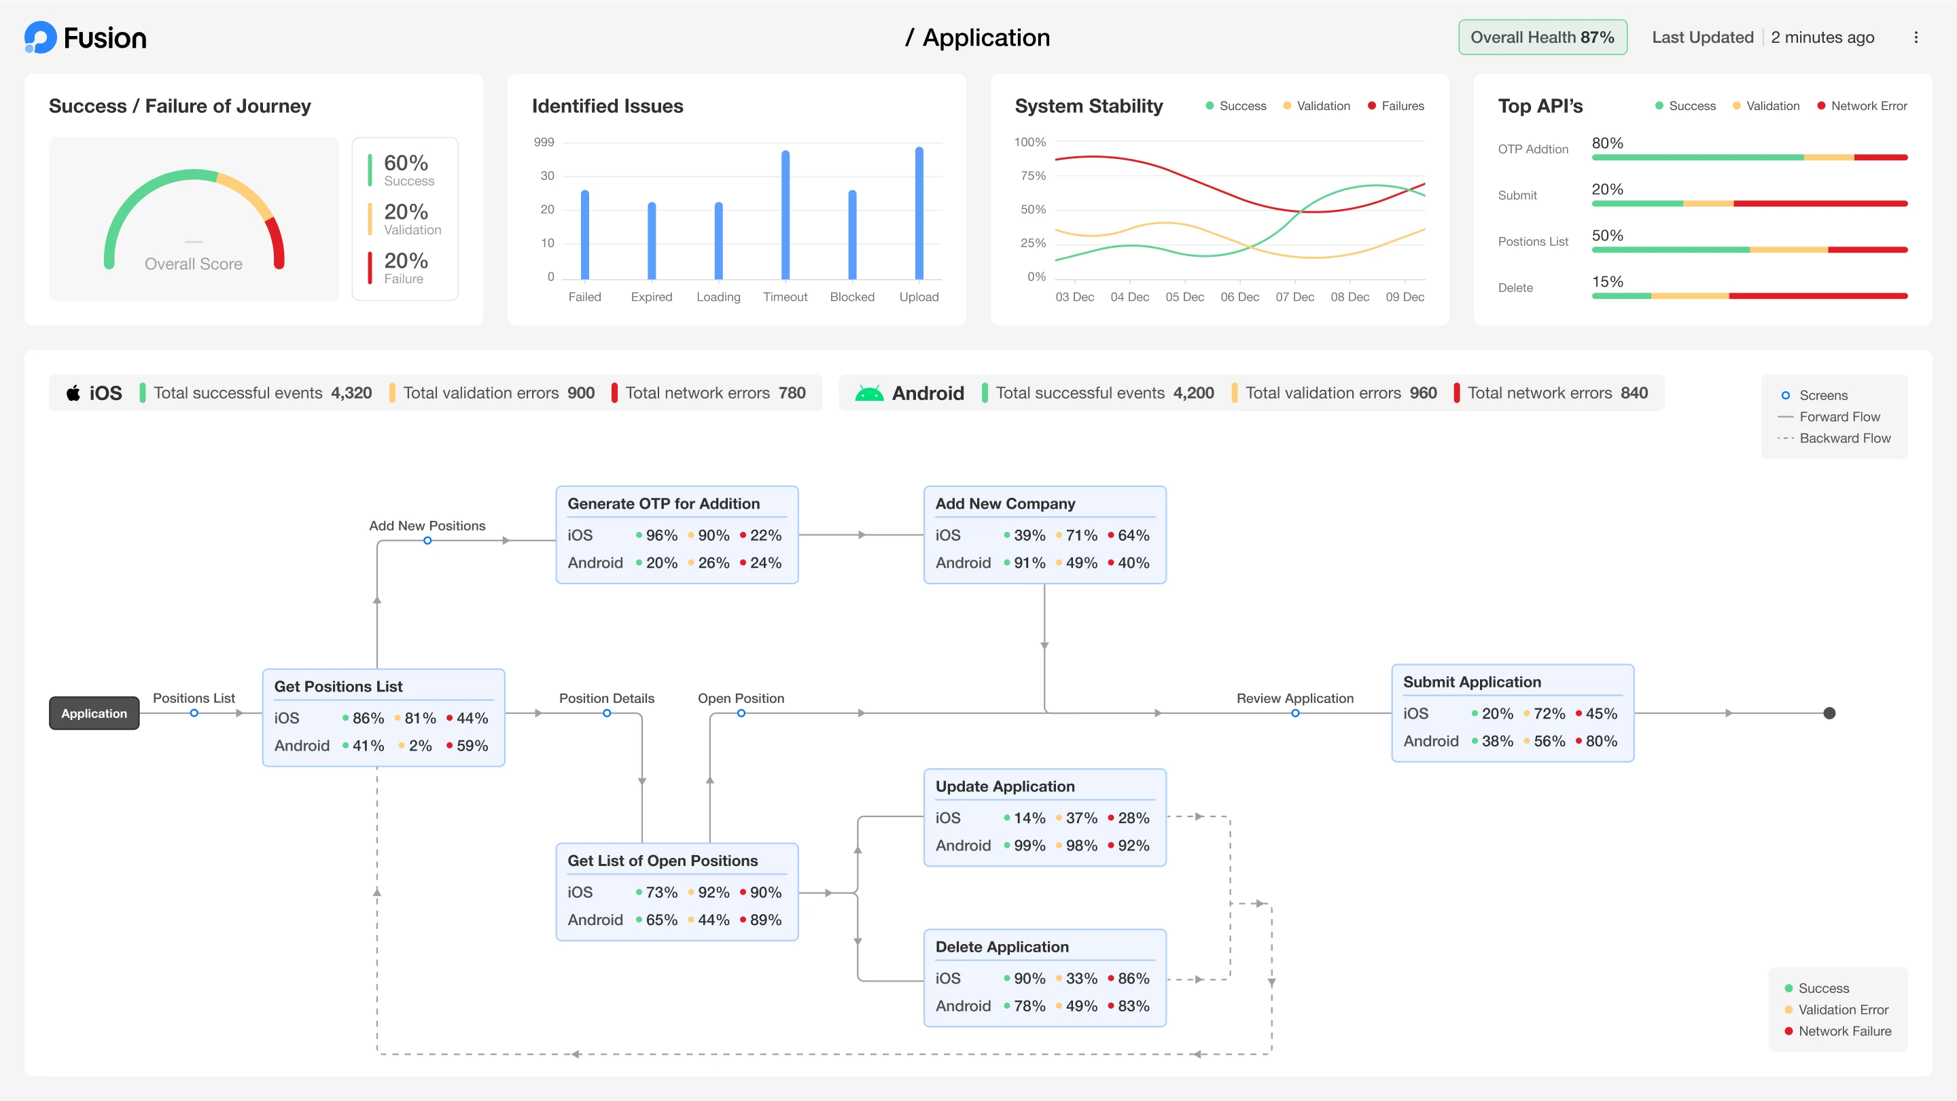Click the Apple iOS platform icon
This screenshot has height=1101, width=1957.
(x=73, y=393)
